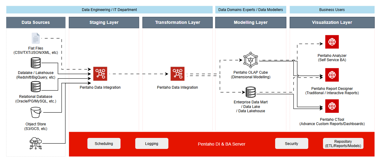Click the Repository (ETL/Reports/Models) box

[x=343, y=143]
